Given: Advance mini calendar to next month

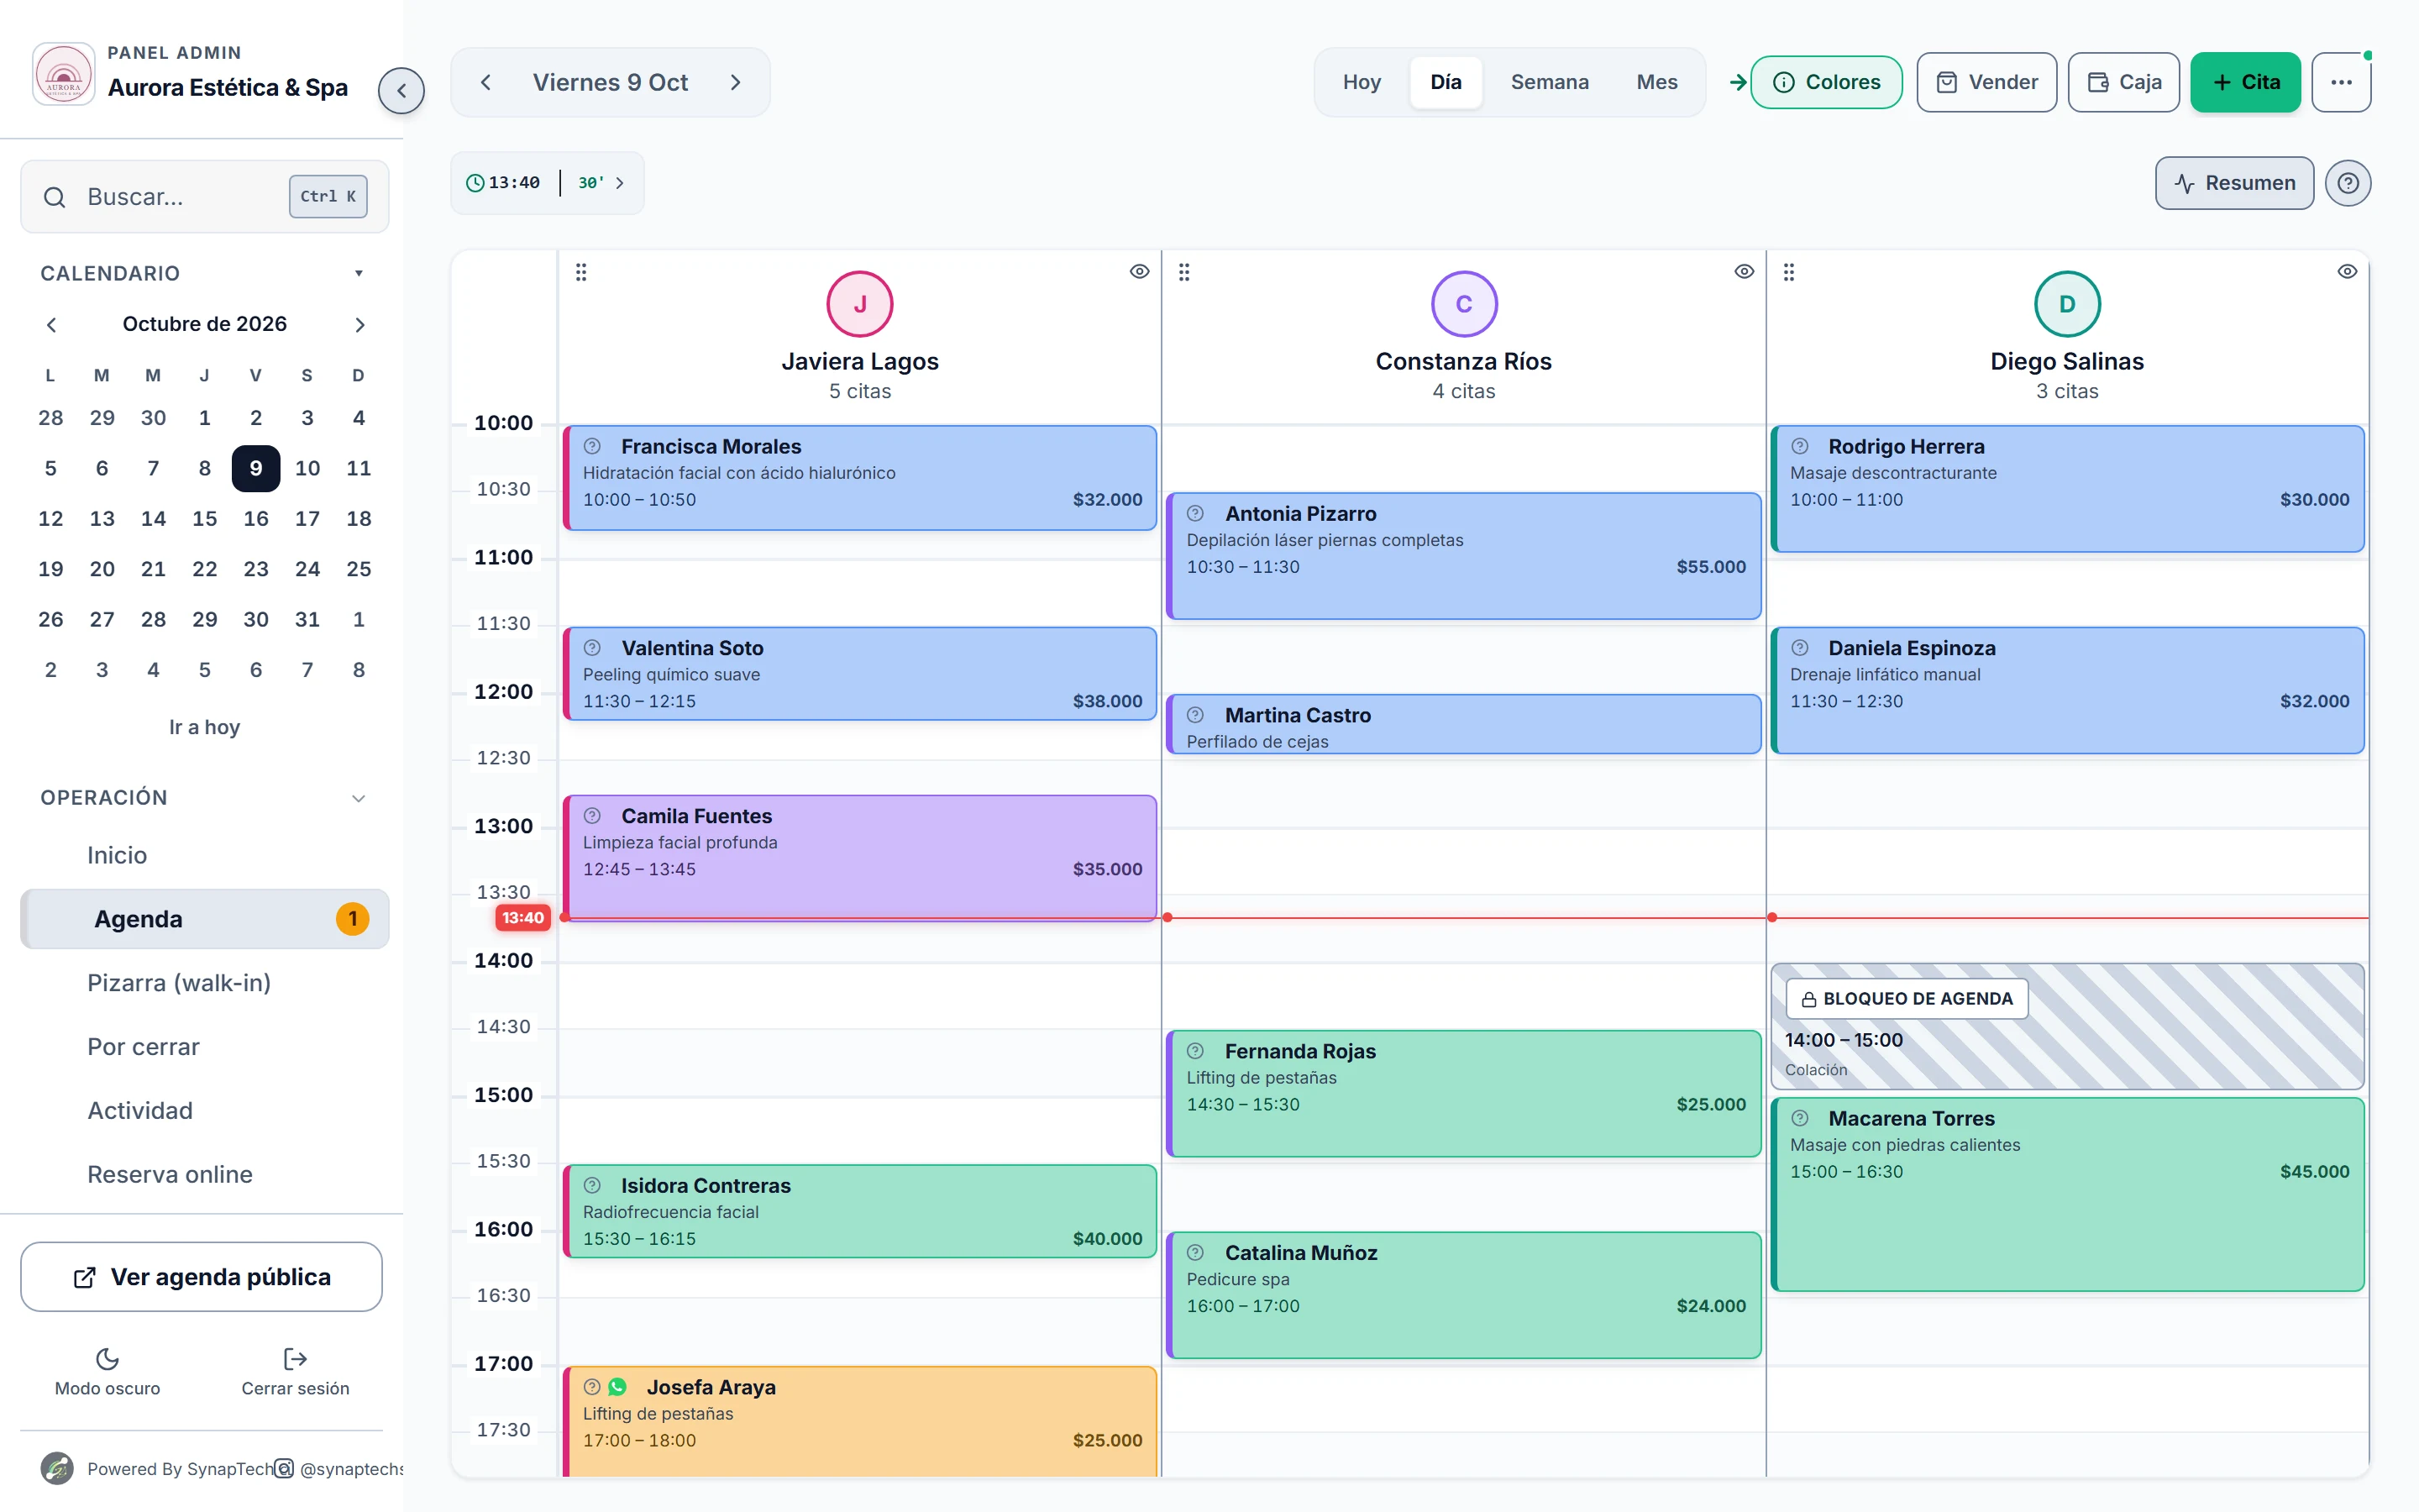Looking at the screenshot, I should coord(359,324).
